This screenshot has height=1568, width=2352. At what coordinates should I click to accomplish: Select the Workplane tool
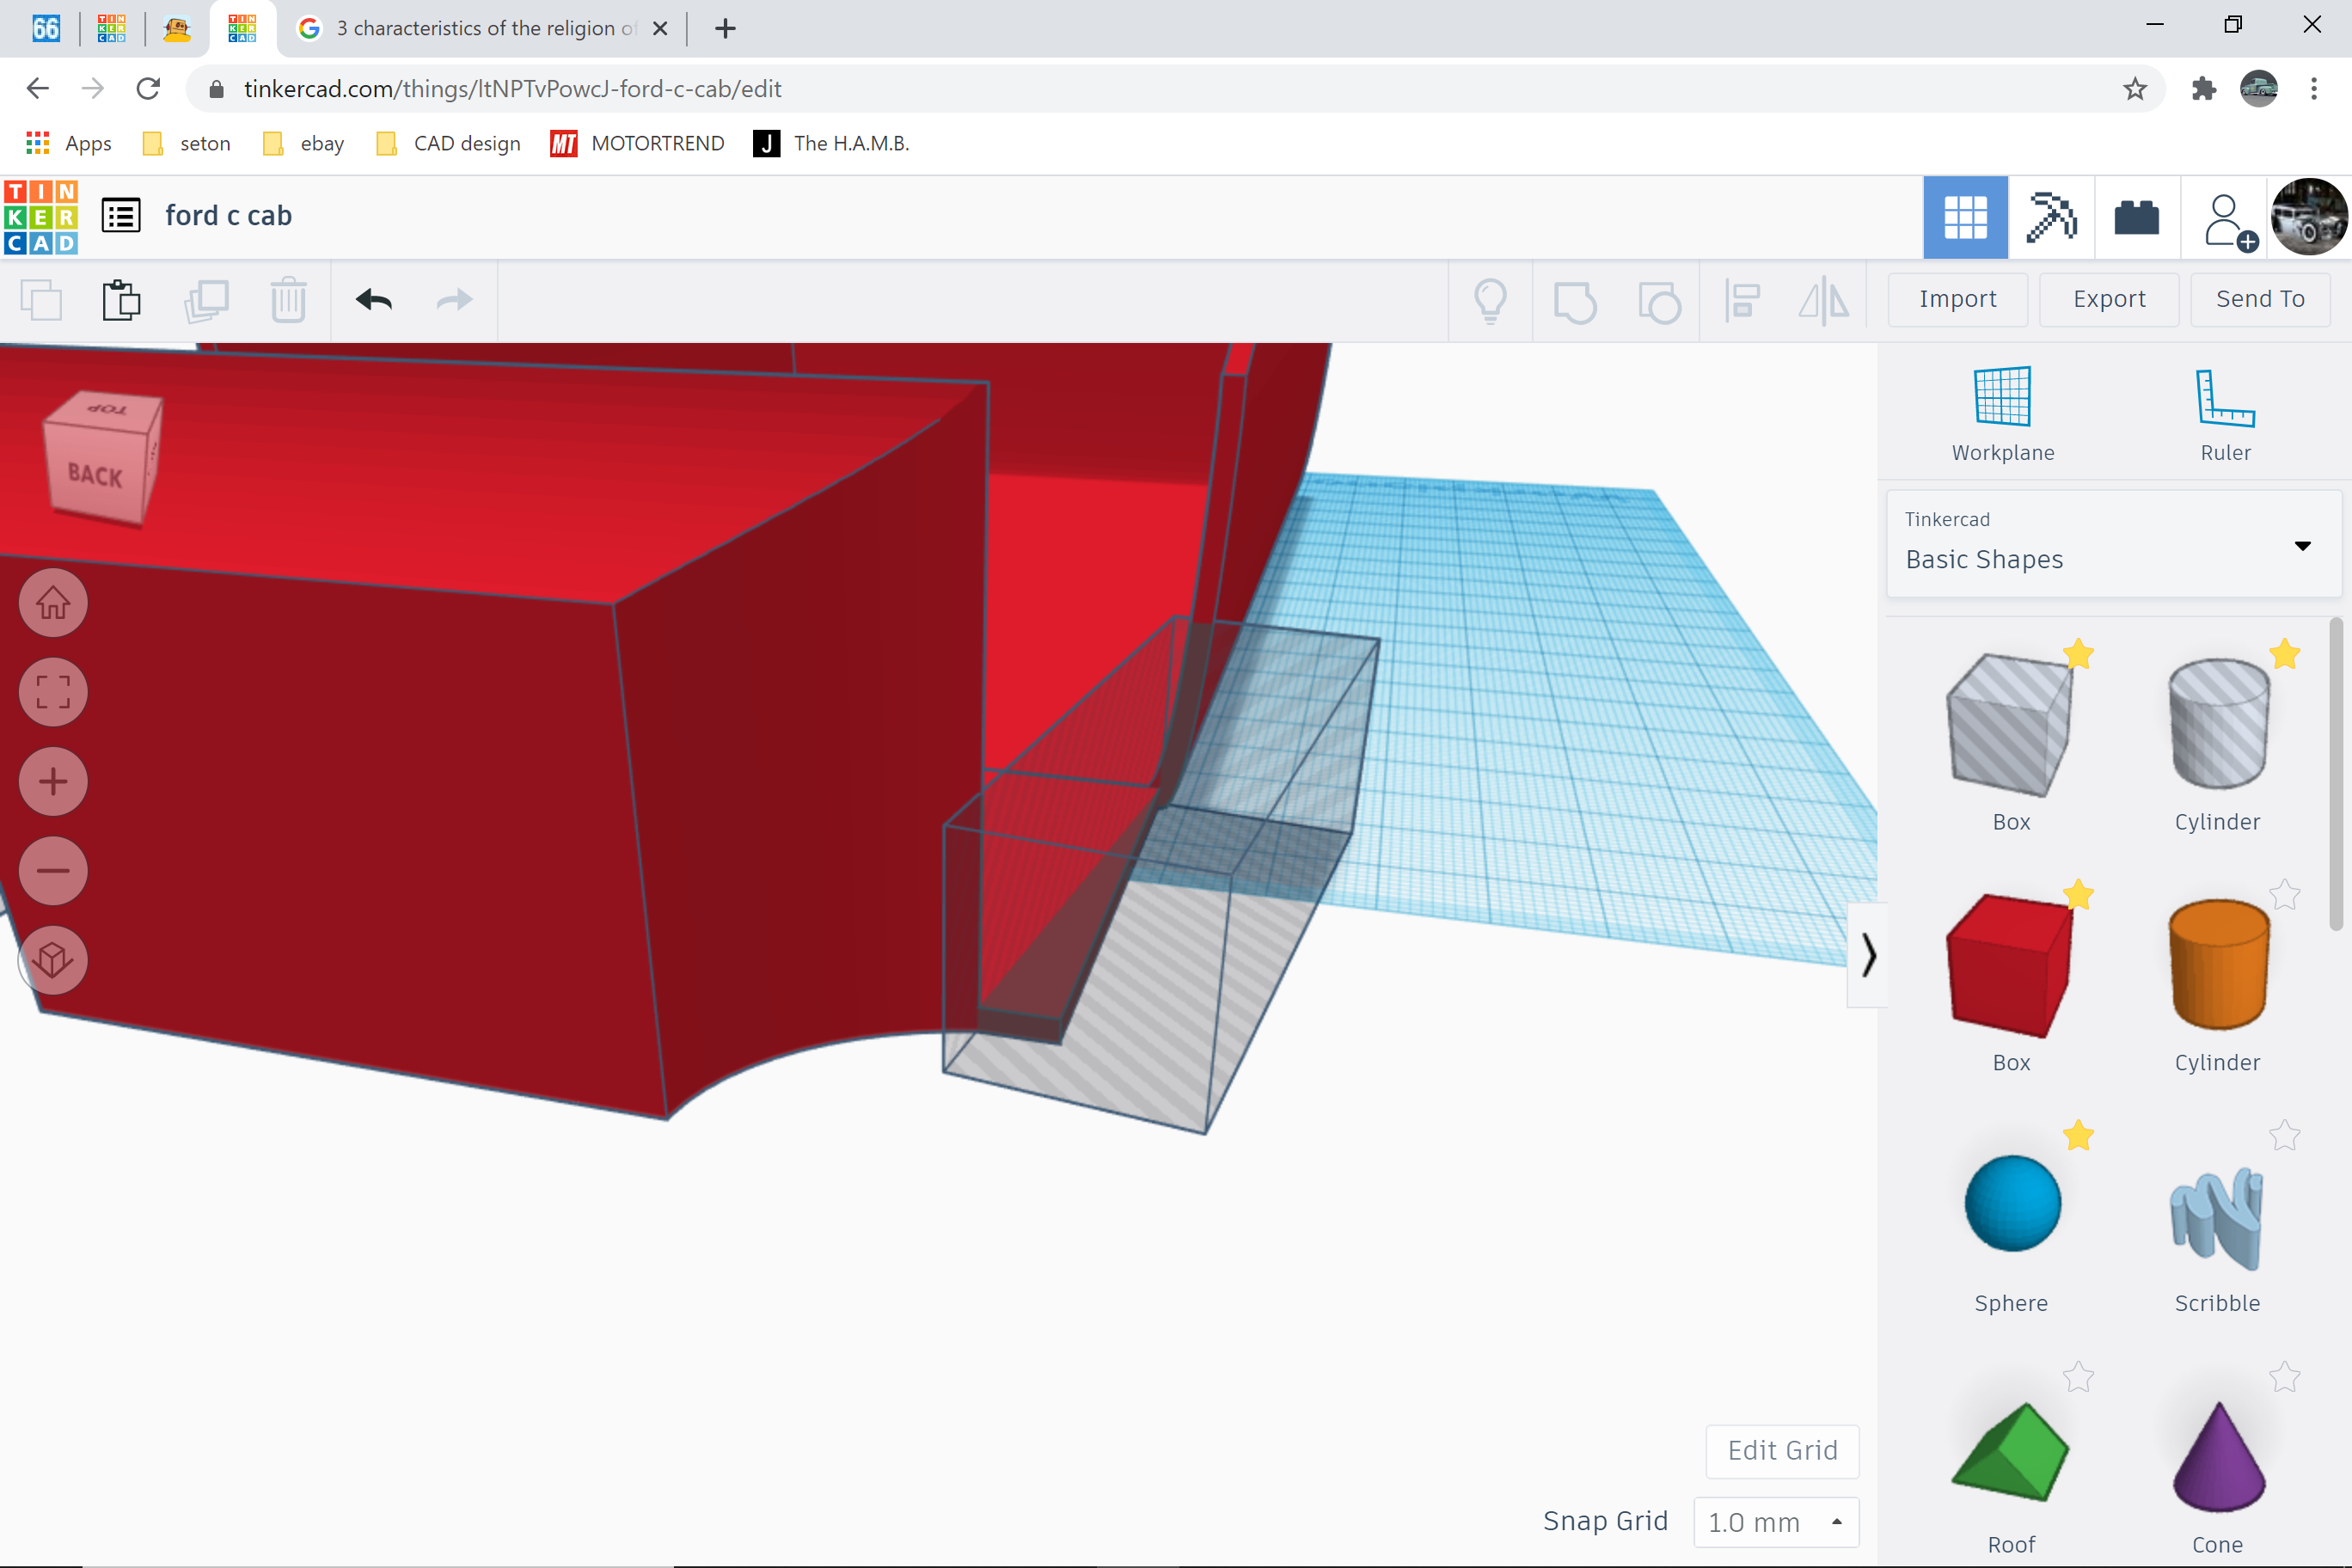tap(2003, 414)
